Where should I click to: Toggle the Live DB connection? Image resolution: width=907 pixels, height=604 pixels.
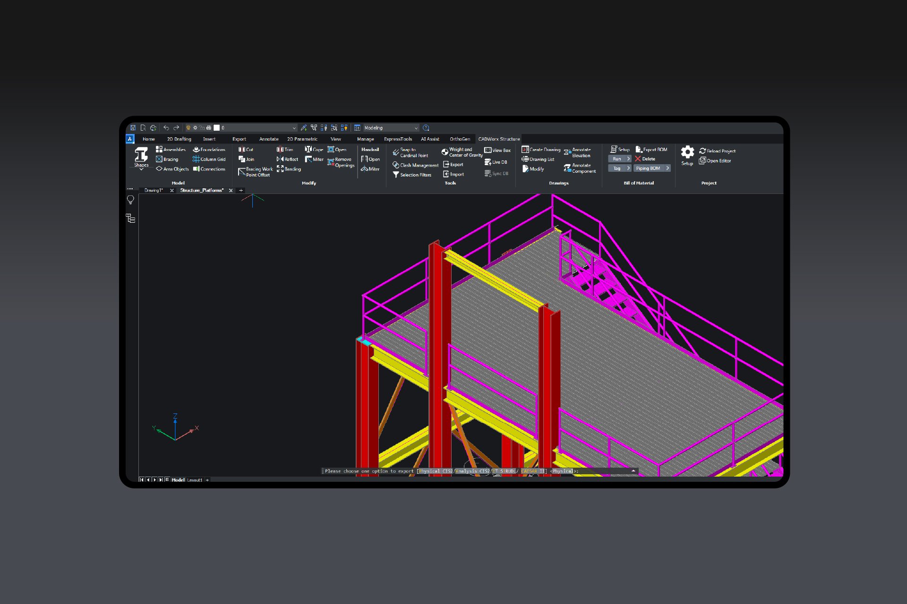[496, 162]
